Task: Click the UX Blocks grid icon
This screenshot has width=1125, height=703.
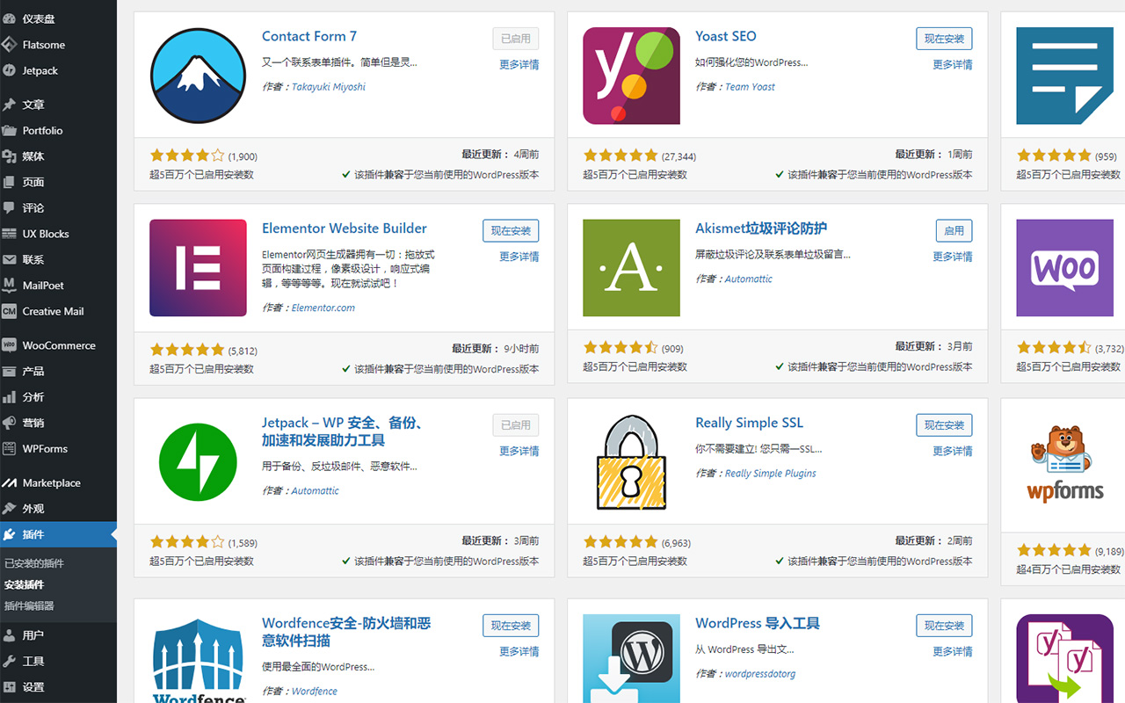Action: [9, 234]
